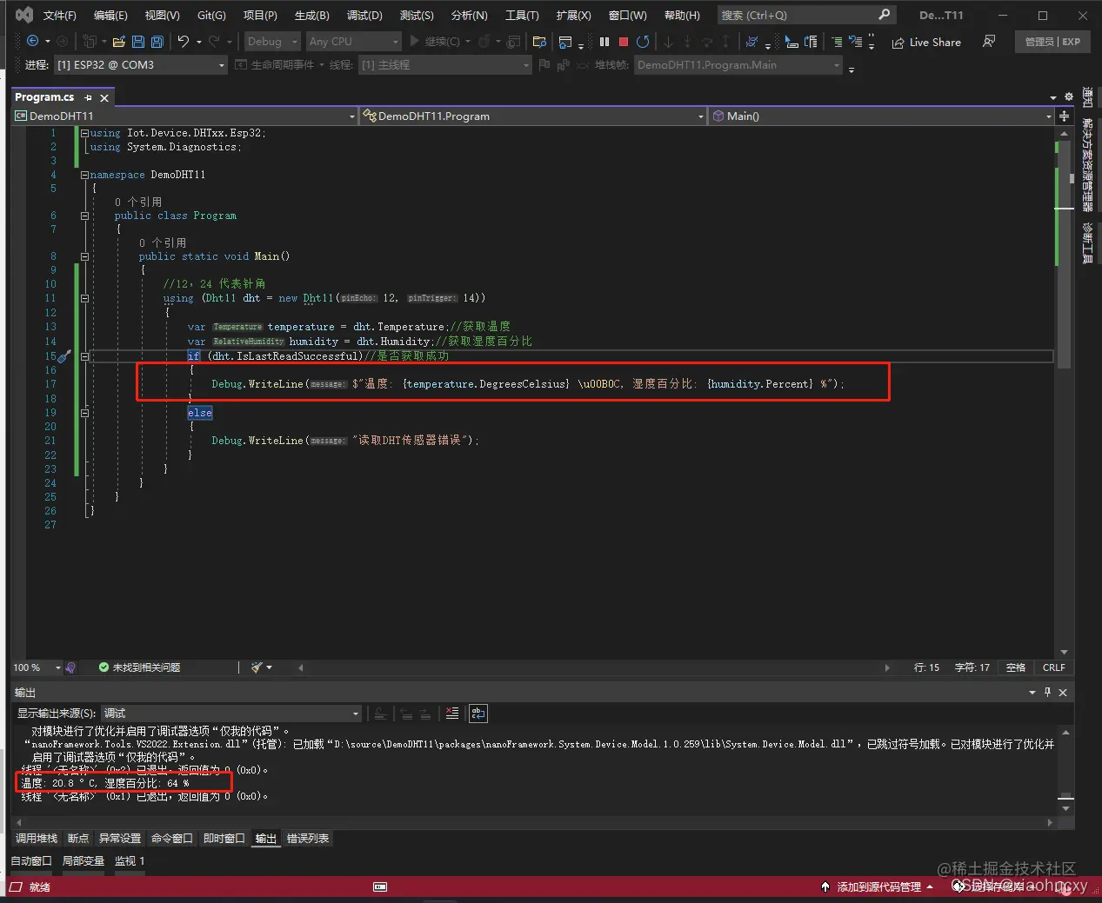Switch to the 命令窗口 tab

pos(172,839)
